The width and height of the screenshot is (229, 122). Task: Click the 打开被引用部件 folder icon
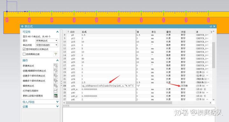pos(56,91)
